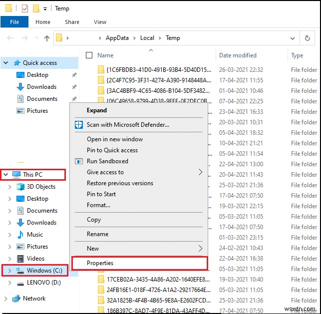Image resolution: width=321 pixels, height=314 pixels.
Task: Expand the Windows (C:) drive node
Action: 9,271
